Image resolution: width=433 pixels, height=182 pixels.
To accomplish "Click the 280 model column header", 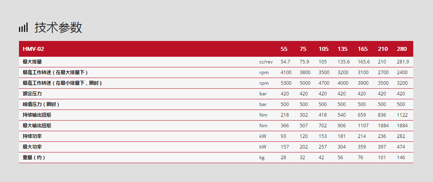I will click(402, 49).
